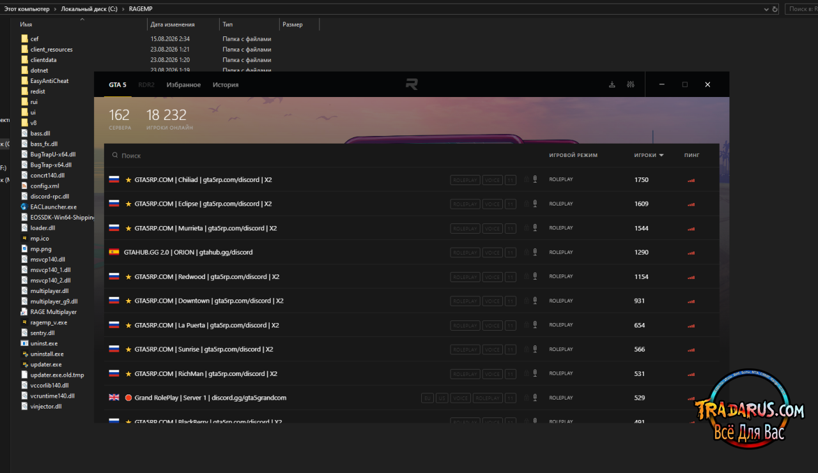Click the microphone icon in the Chiliad row
Viewport: 818px width, 473px height.
point(535,180)
